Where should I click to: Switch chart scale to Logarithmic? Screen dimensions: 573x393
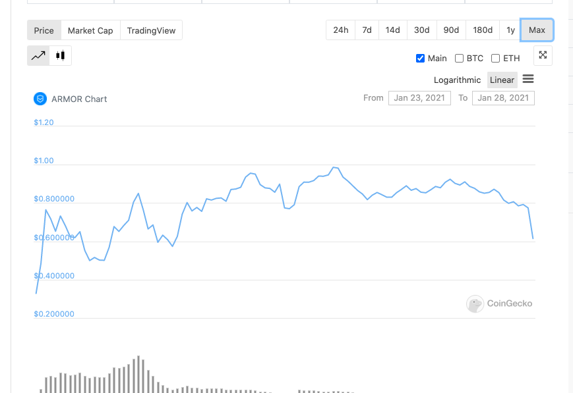point(458,80)
